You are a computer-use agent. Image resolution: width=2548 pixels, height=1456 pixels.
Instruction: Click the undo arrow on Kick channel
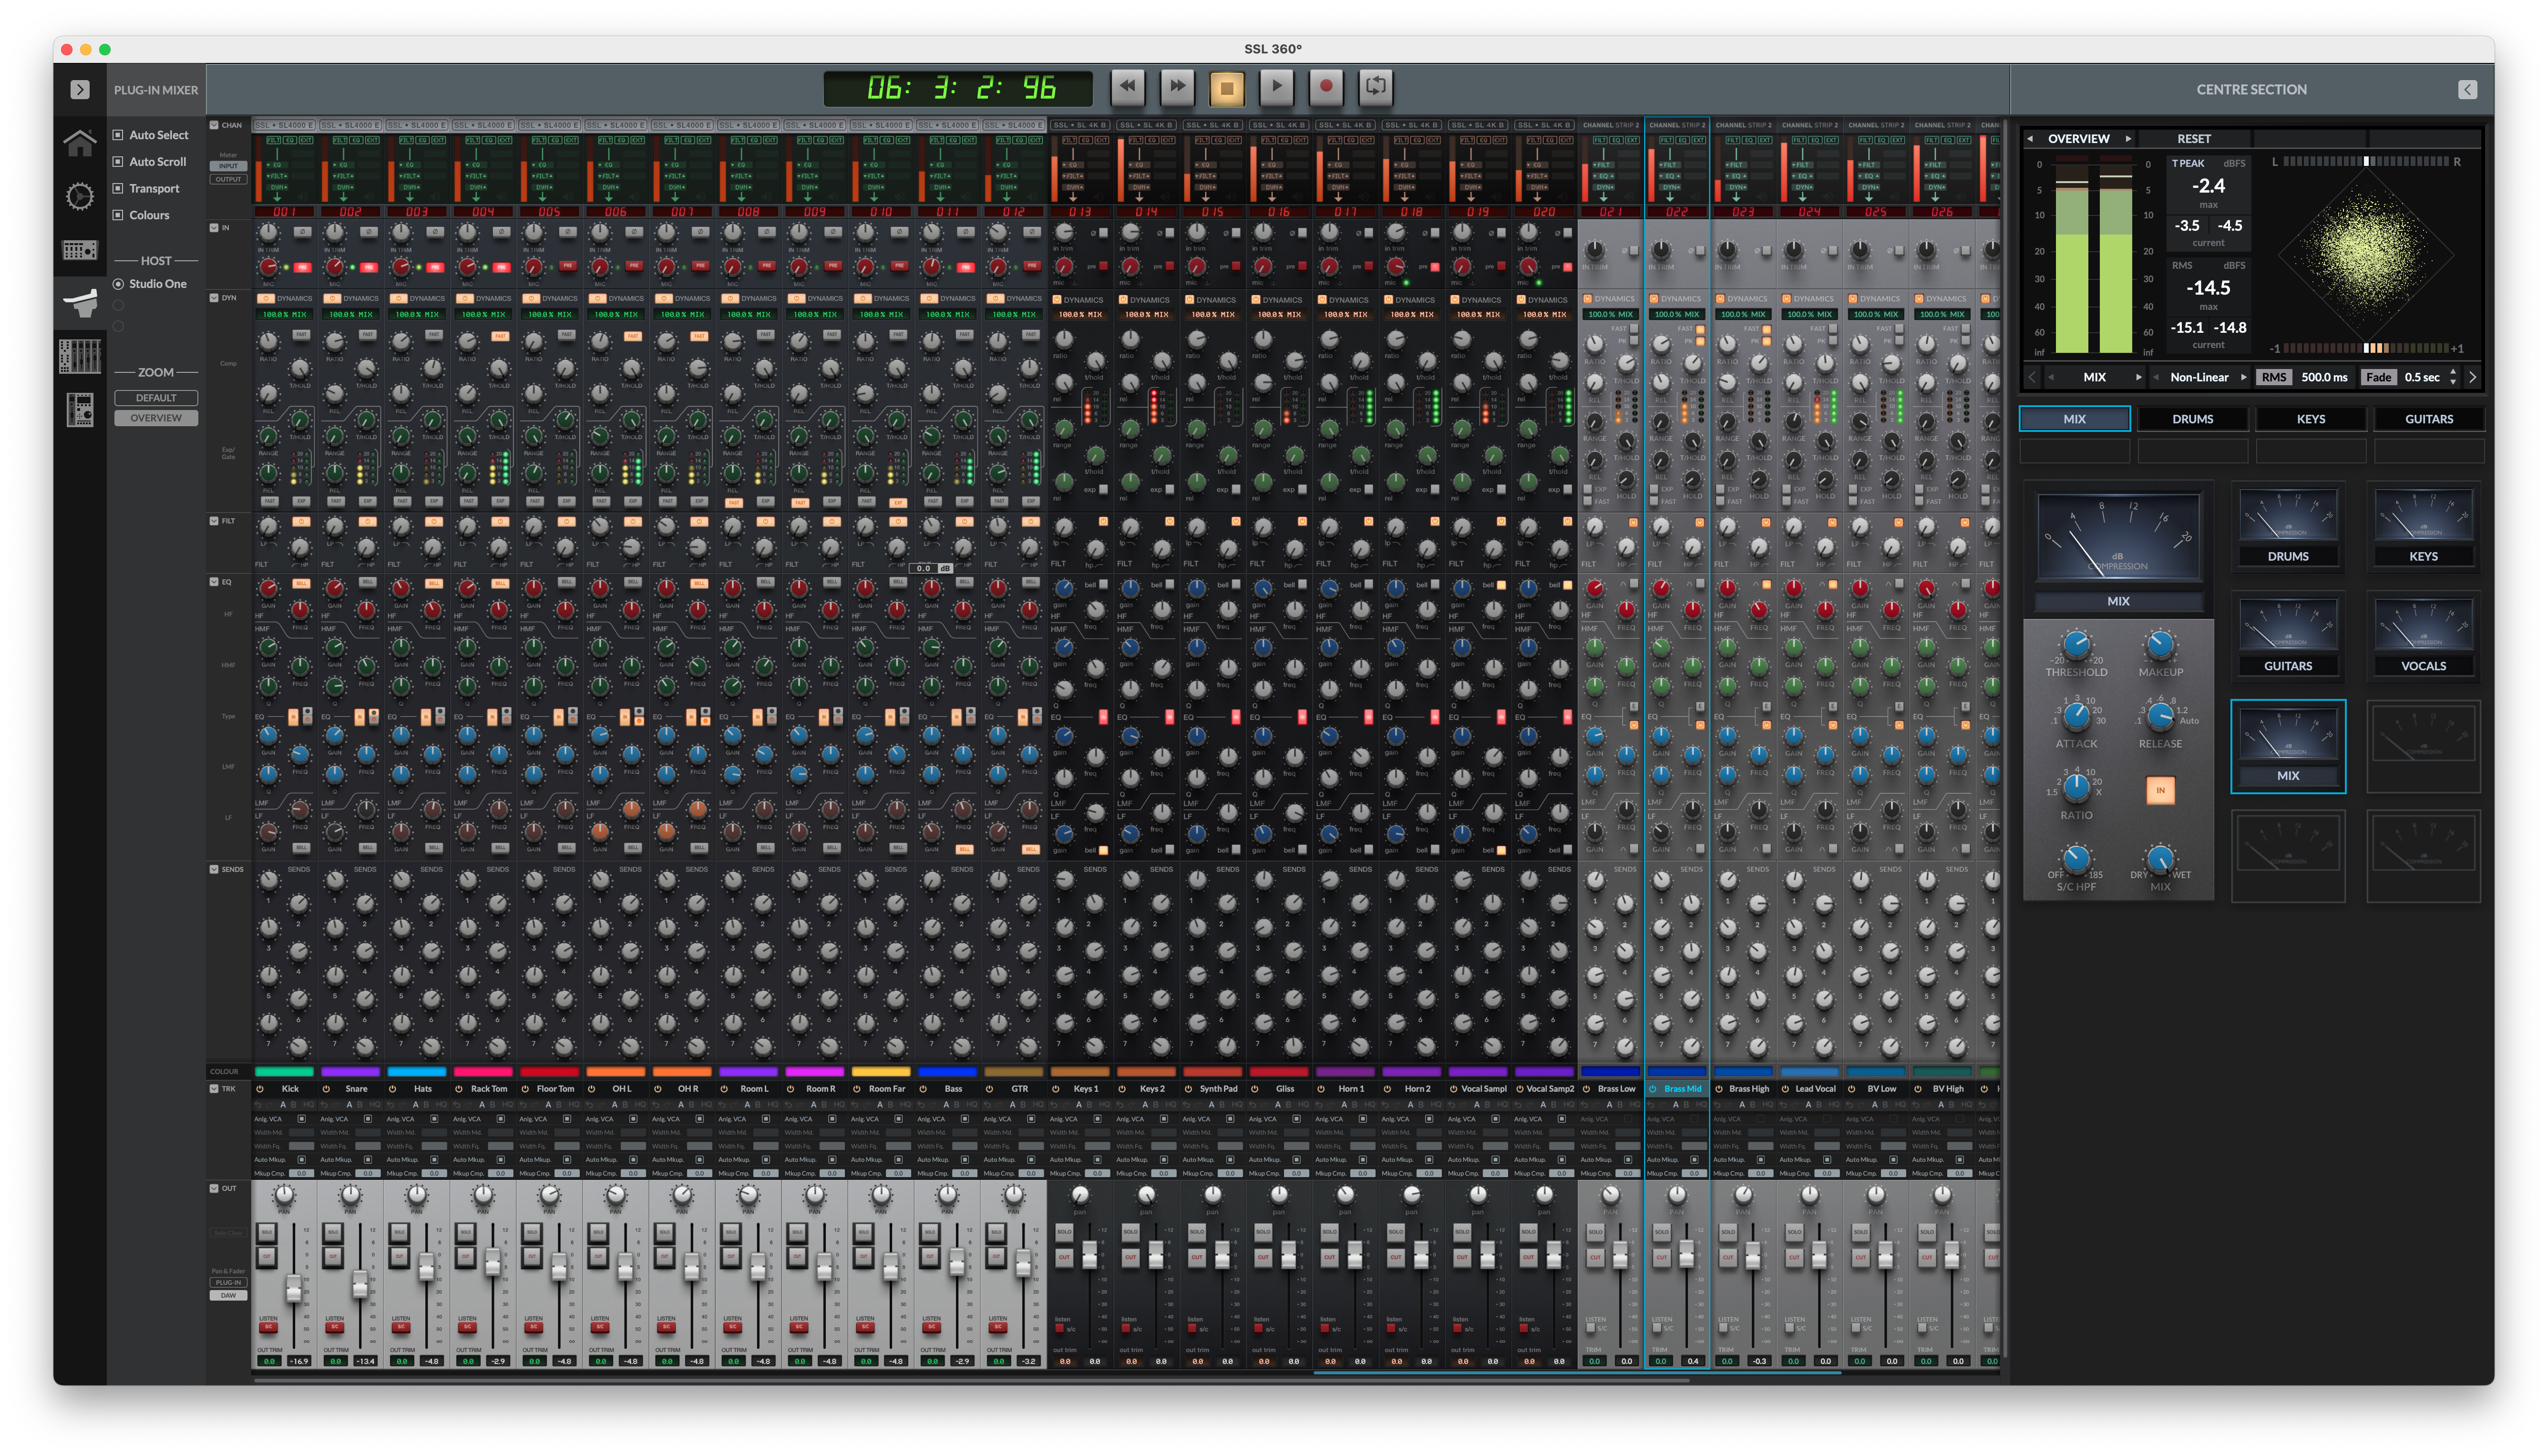[259, 1105]
